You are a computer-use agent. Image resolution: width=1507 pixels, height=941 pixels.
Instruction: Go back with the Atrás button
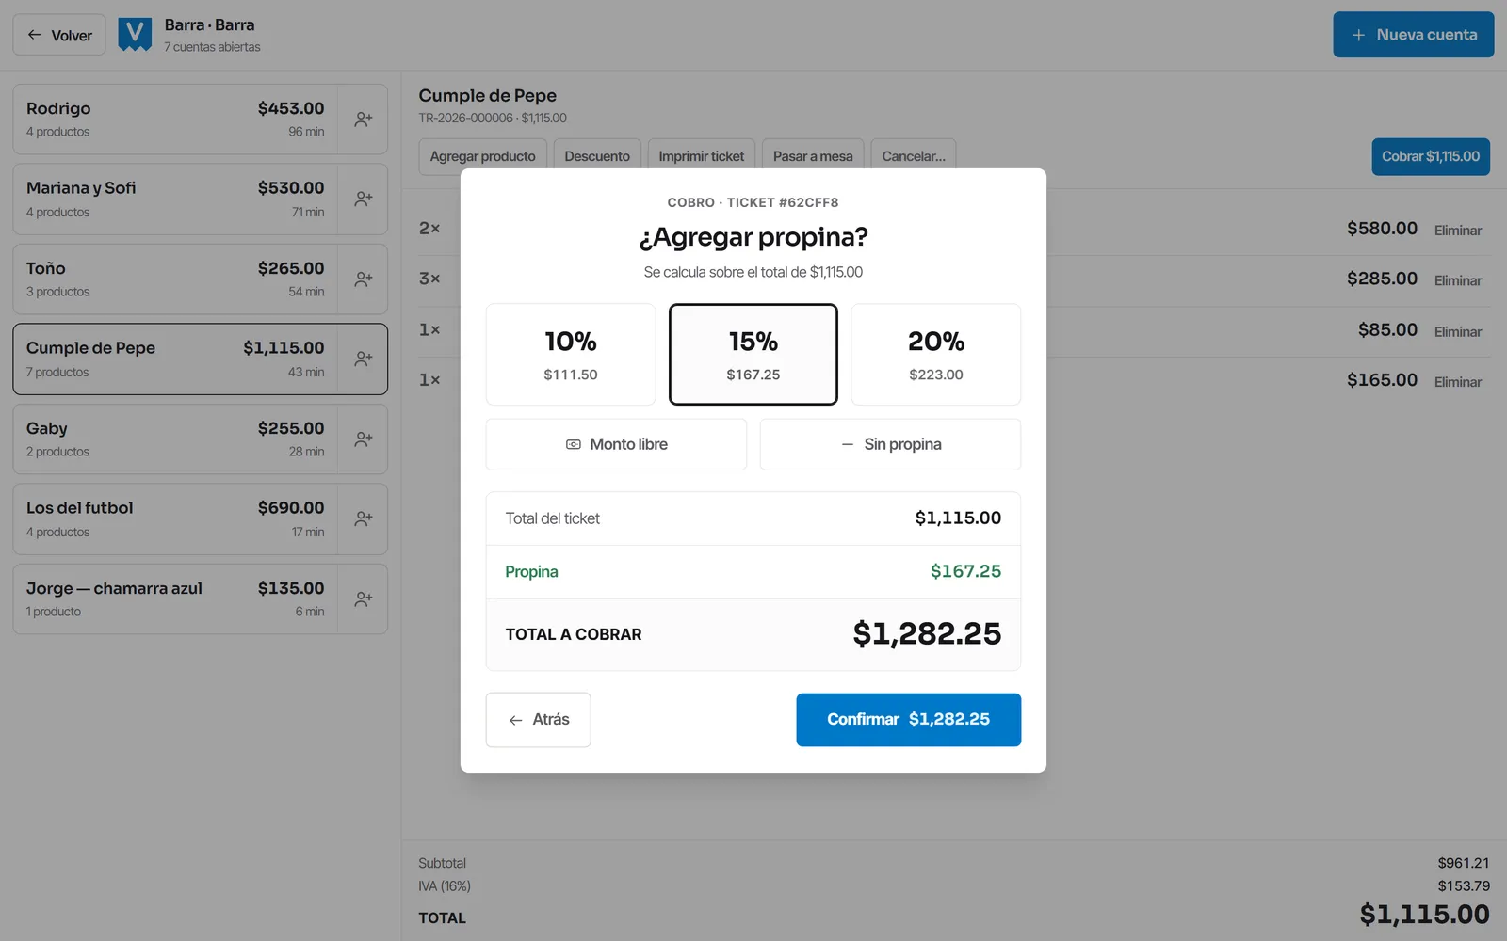click(x=539, y=720)
